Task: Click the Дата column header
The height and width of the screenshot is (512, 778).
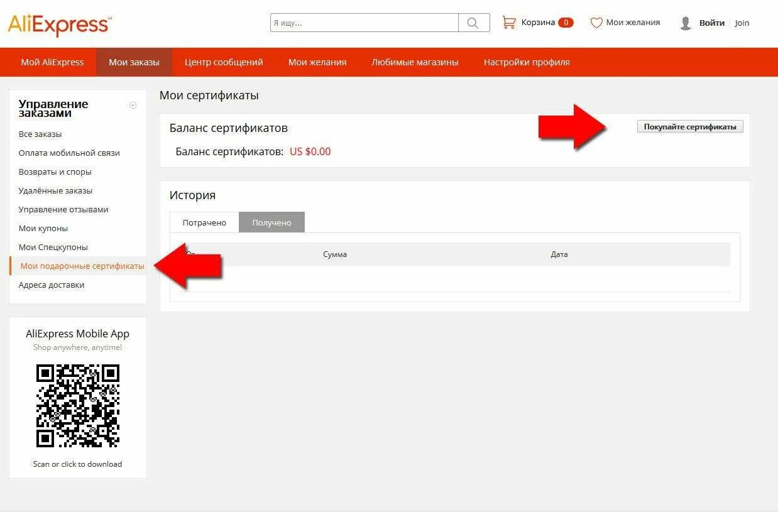Action: 559,254
